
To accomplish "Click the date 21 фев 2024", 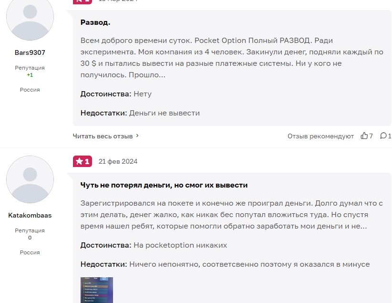I will [118, 161].
